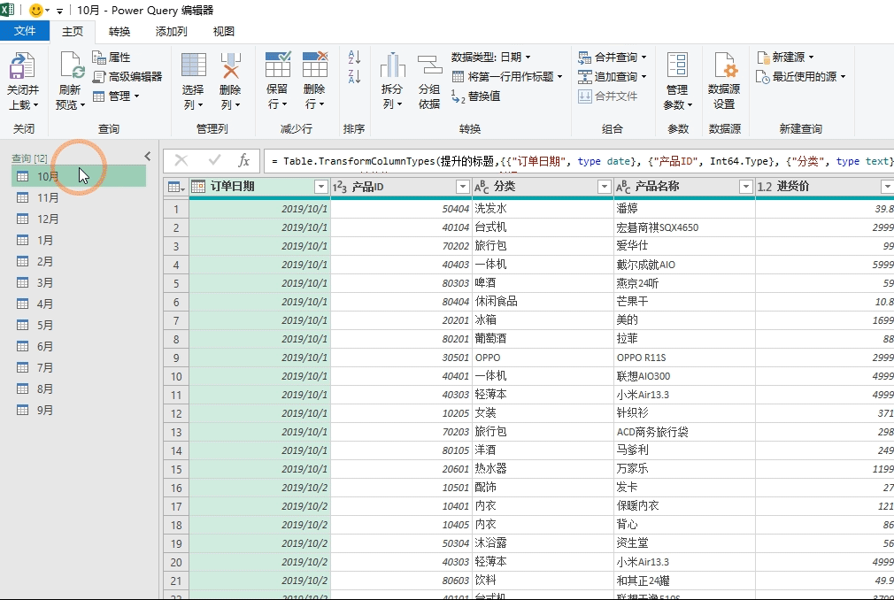Select row number 5 header

point(176,283)
